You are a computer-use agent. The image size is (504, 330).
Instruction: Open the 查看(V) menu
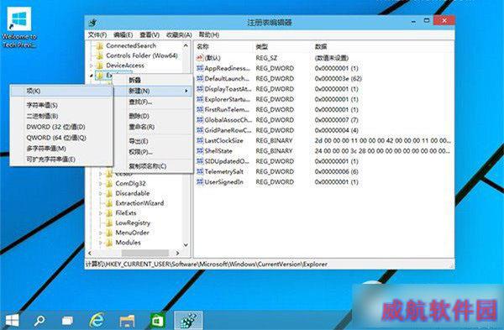click(x=150, y=34)
